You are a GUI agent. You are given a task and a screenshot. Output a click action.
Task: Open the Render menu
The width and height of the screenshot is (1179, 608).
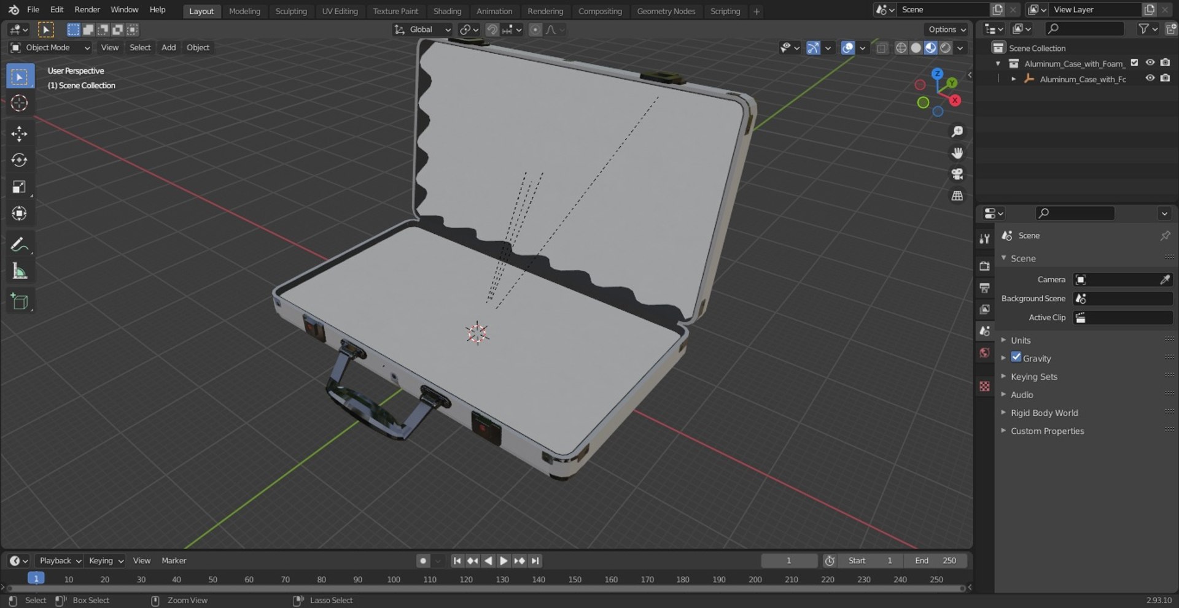click(x=87, y=10)
